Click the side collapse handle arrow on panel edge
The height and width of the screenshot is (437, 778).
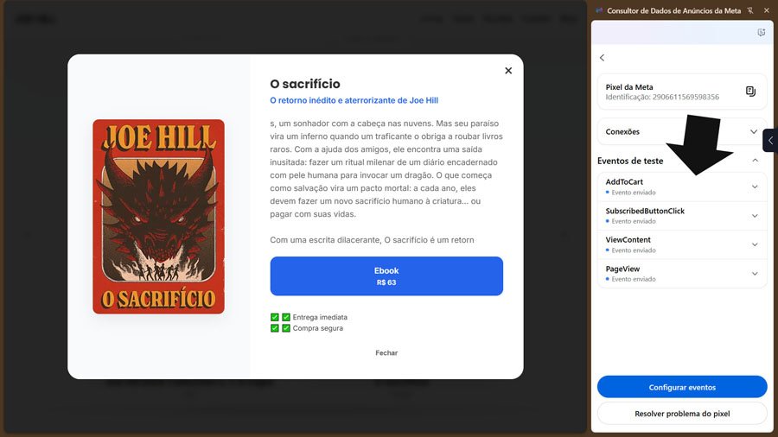pos(770,140)
